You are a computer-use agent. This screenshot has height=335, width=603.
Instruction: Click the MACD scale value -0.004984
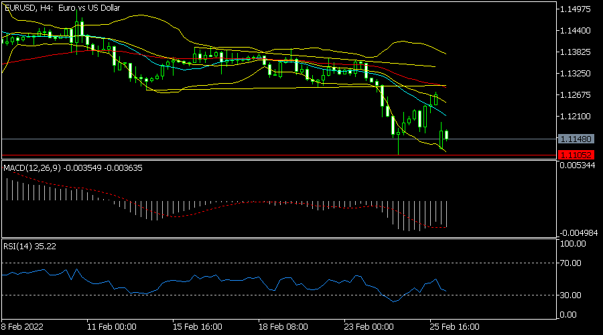click(x=578, y=233)
